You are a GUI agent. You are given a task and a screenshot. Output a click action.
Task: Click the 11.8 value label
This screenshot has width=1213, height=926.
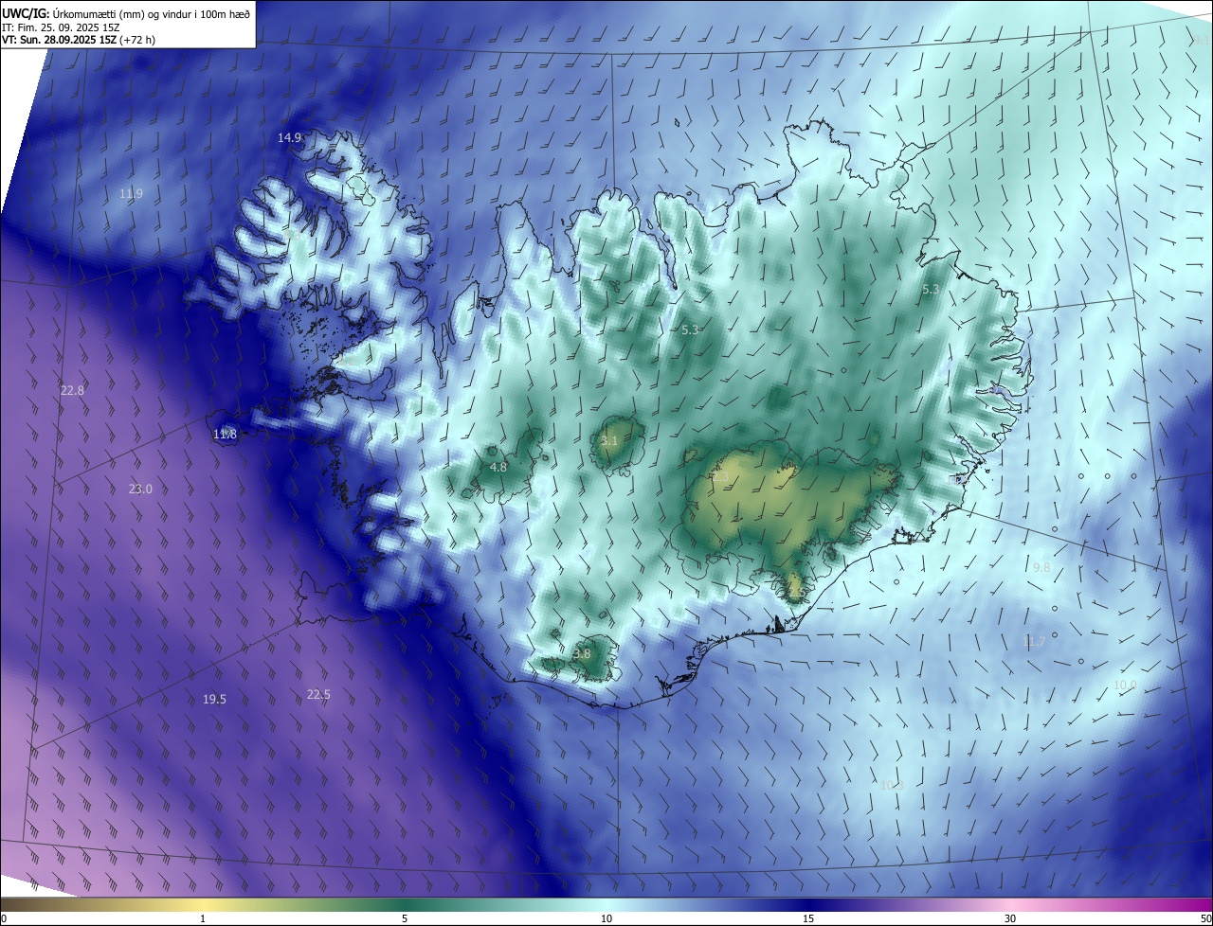click(x=225, y=434)
